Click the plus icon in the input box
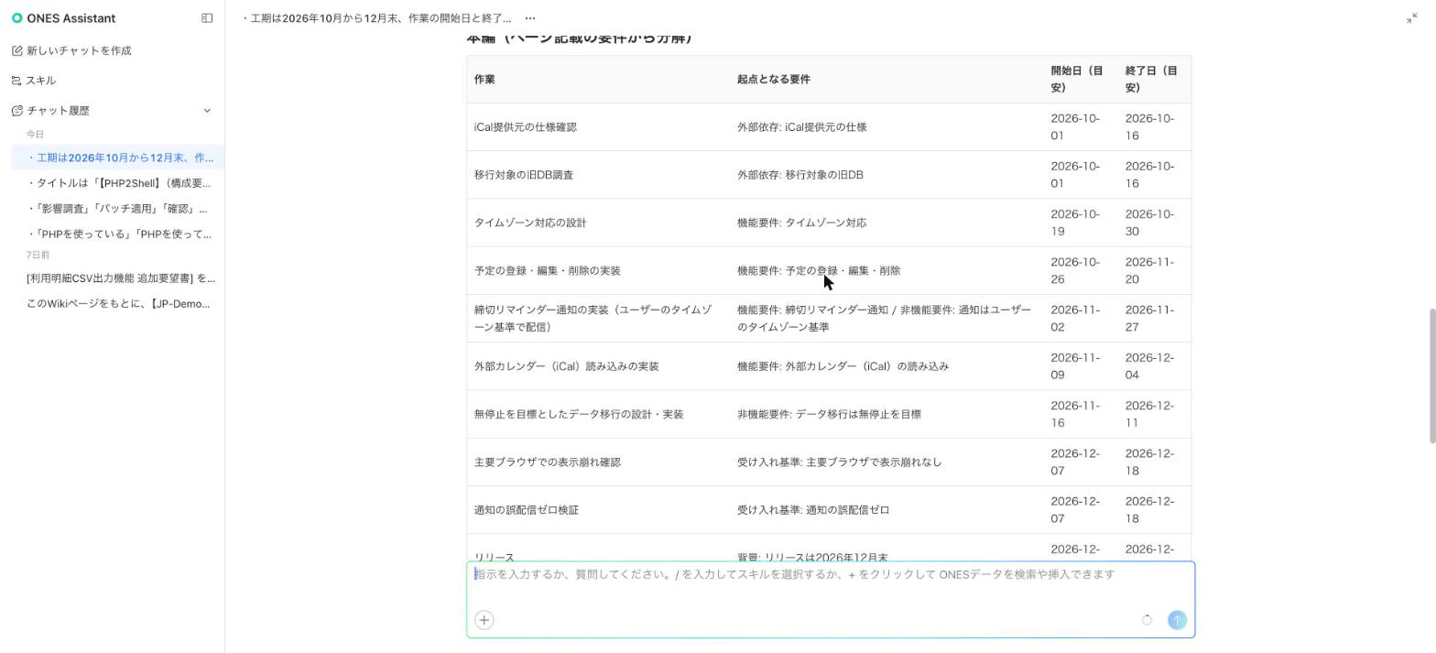The height and width of the screenshot is (653, 1436). pyautogui.click(x=484, y=620)
